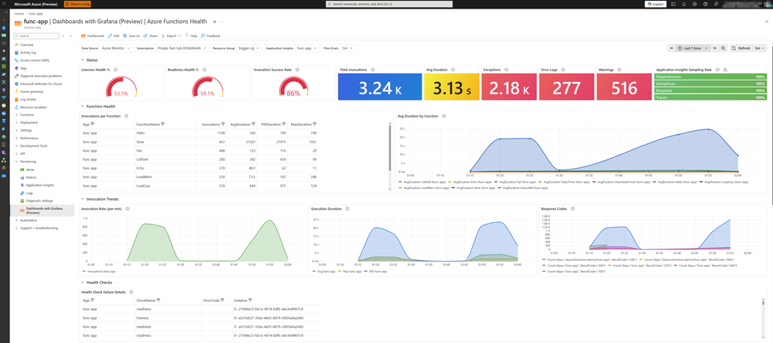Click the Refresh dashboard button
Viewport: 773px width, 343px height.
741,48
